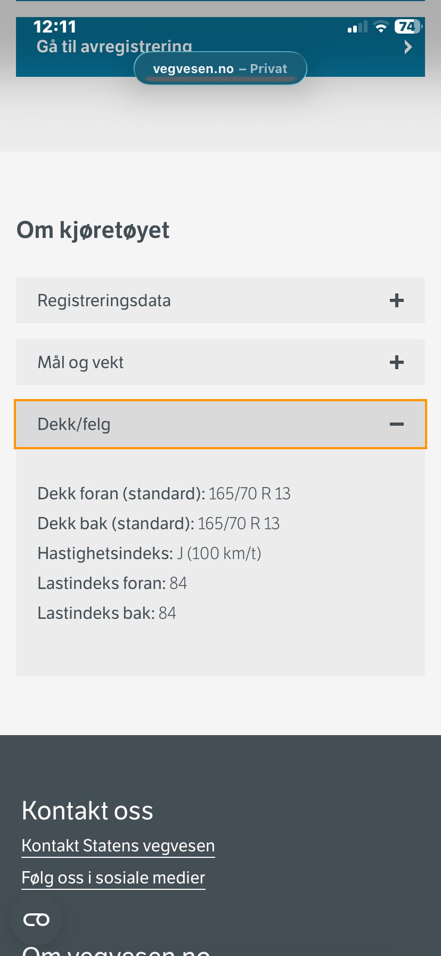The image size is (441, 956).
Task: Click the Kontakt oss footer heading
Action: [87, 810]
